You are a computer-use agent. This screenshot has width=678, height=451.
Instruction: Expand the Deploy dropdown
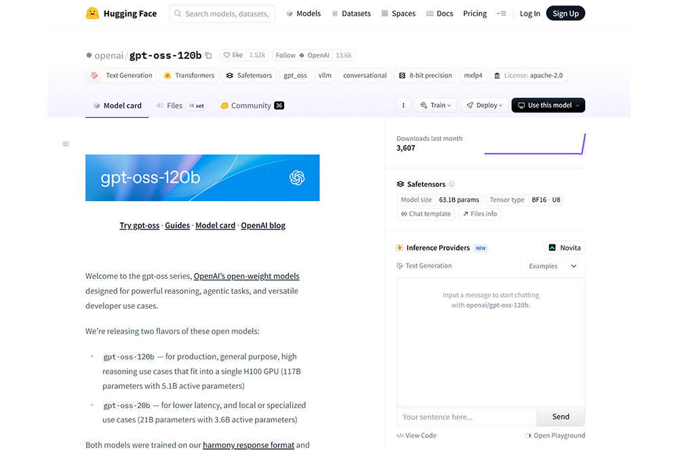pyautogui.click(x=485, y=105)
